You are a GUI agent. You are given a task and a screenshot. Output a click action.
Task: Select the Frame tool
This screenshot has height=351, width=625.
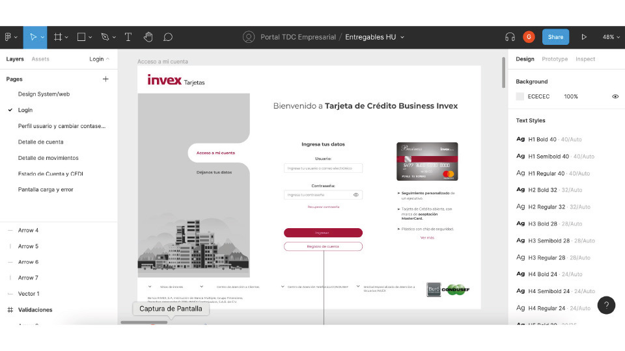58,37
